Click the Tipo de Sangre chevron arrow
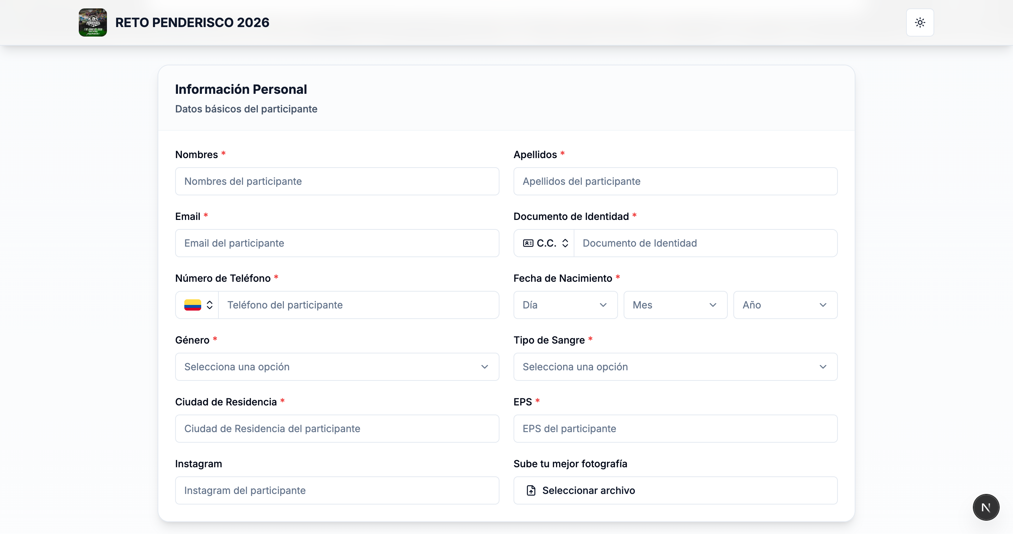This screenshot has width=1013, height=534. pyautogui.click(x=823, y=367)
